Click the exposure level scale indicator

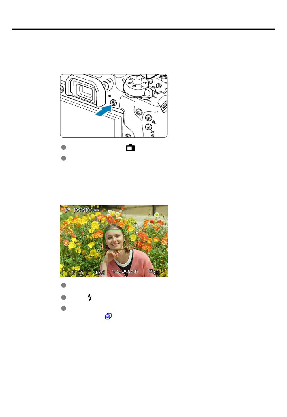[x=124, y=272]
